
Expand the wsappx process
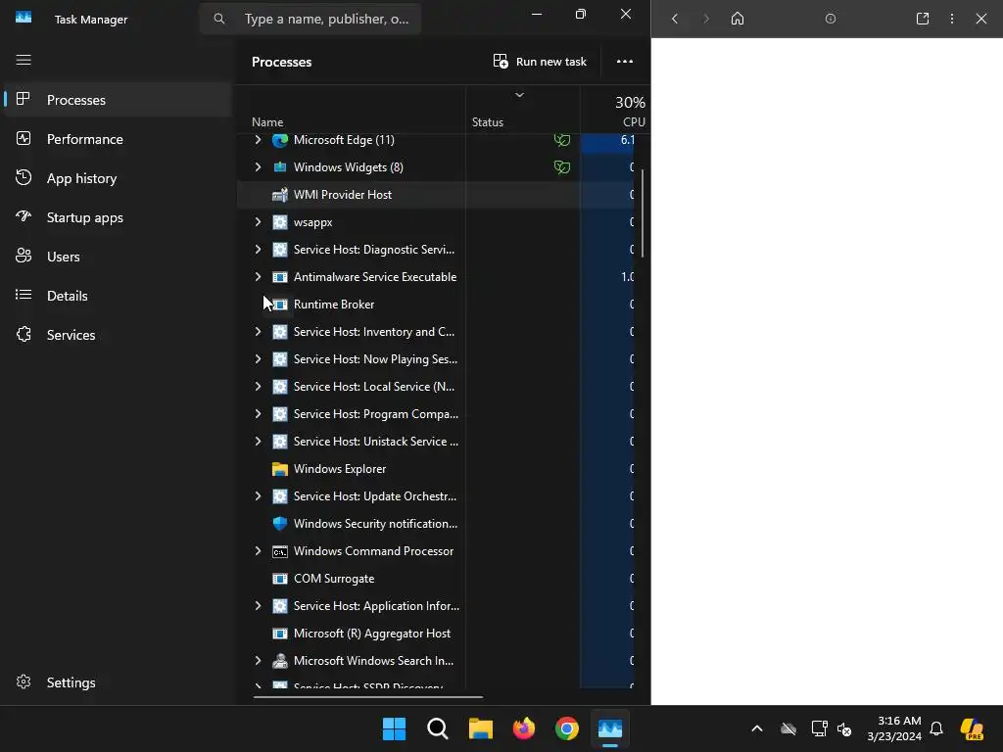[x=258, y=222]
